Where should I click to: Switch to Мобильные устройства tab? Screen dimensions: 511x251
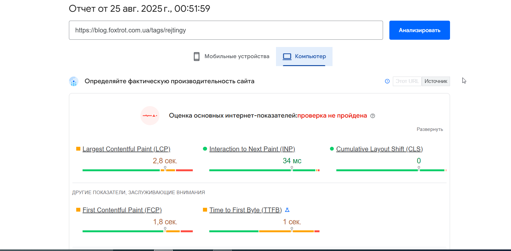pyautogui.click(x=232, y=57)
